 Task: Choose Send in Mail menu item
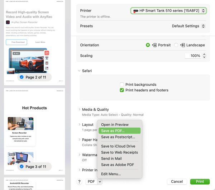coord(120,158)
